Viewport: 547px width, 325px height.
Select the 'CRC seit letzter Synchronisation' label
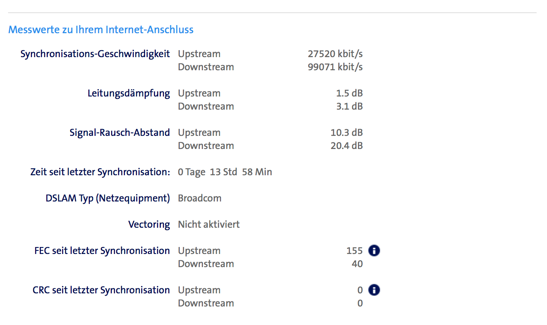click(101, 290)
